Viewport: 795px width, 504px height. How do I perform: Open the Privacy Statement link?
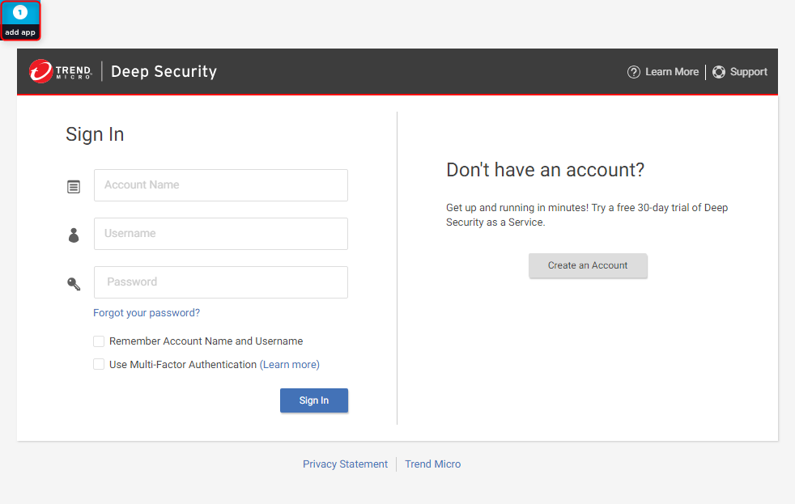pos(345,464)
